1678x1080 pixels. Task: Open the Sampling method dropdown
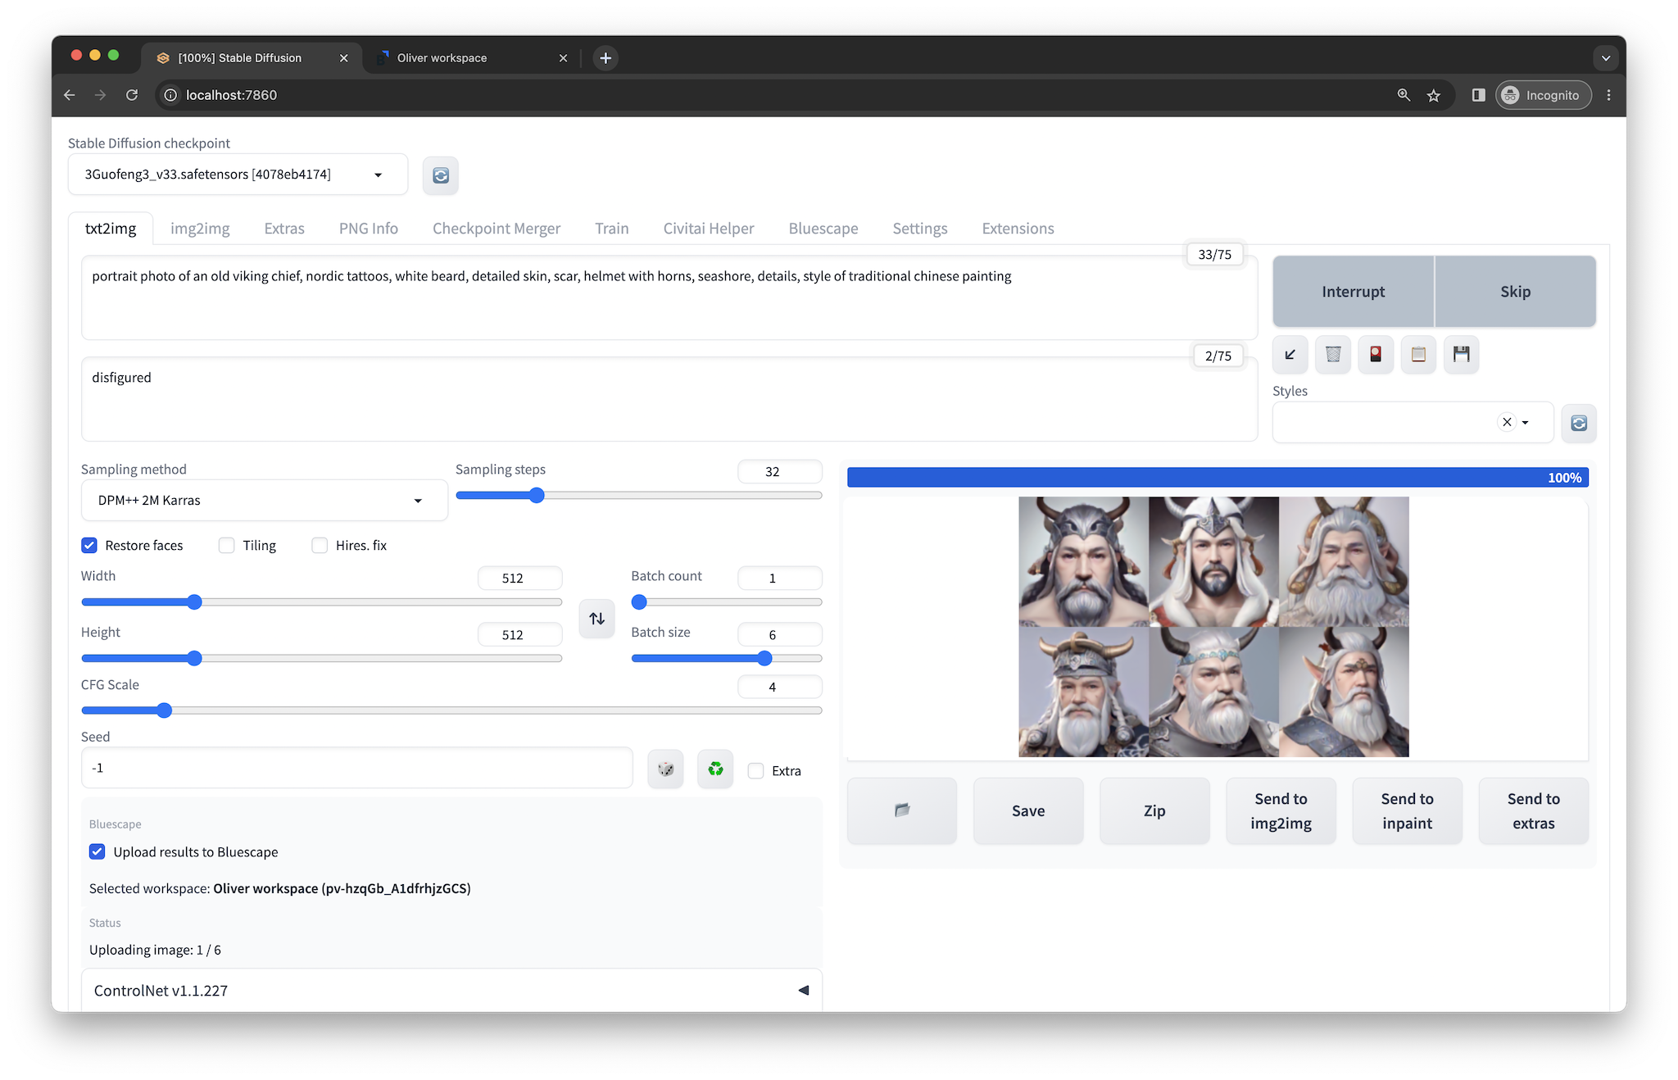click(x=264, y=501)
